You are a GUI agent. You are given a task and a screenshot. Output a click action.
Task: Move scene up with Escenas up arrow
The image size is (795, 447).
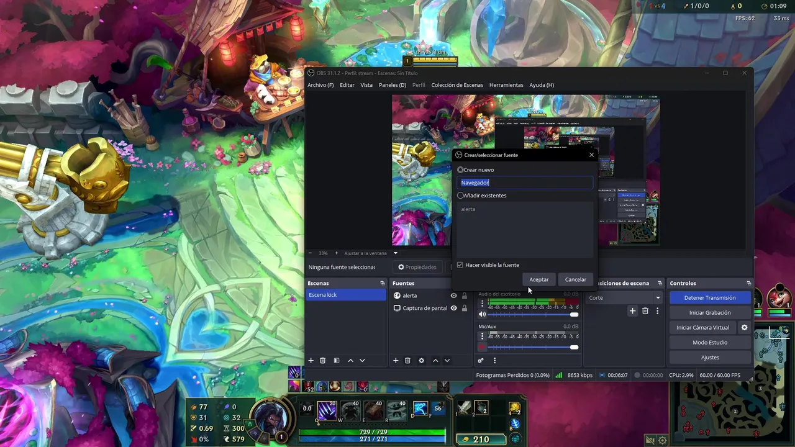pyautogui.click(x=350, y=361)
